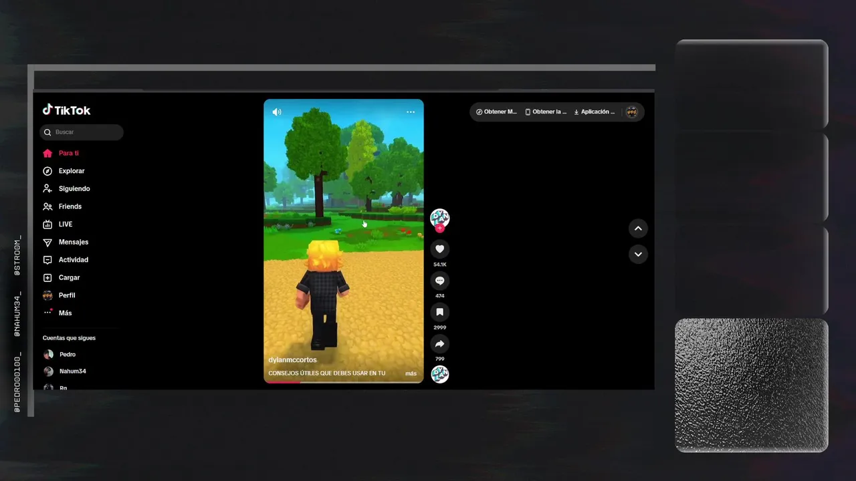The width and height of the screenshot is (856, 481).
Task: Click the Siguiendo person icon
Action: click(47, 188)
